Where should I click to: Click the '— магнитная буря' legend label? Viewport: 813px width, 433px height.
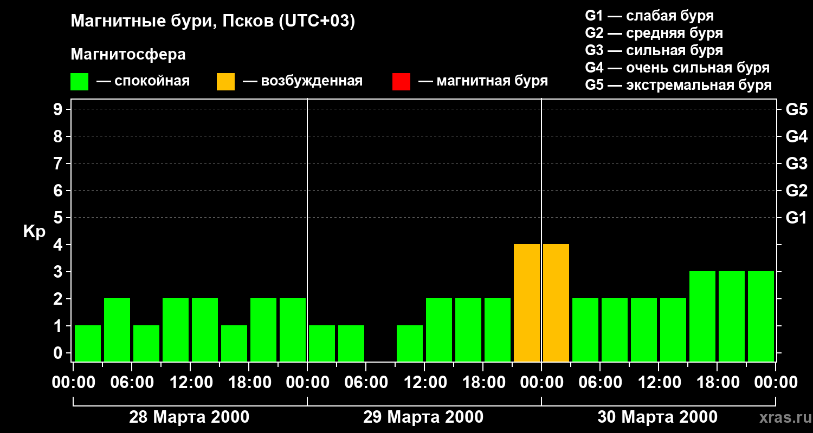coord(483,81)
